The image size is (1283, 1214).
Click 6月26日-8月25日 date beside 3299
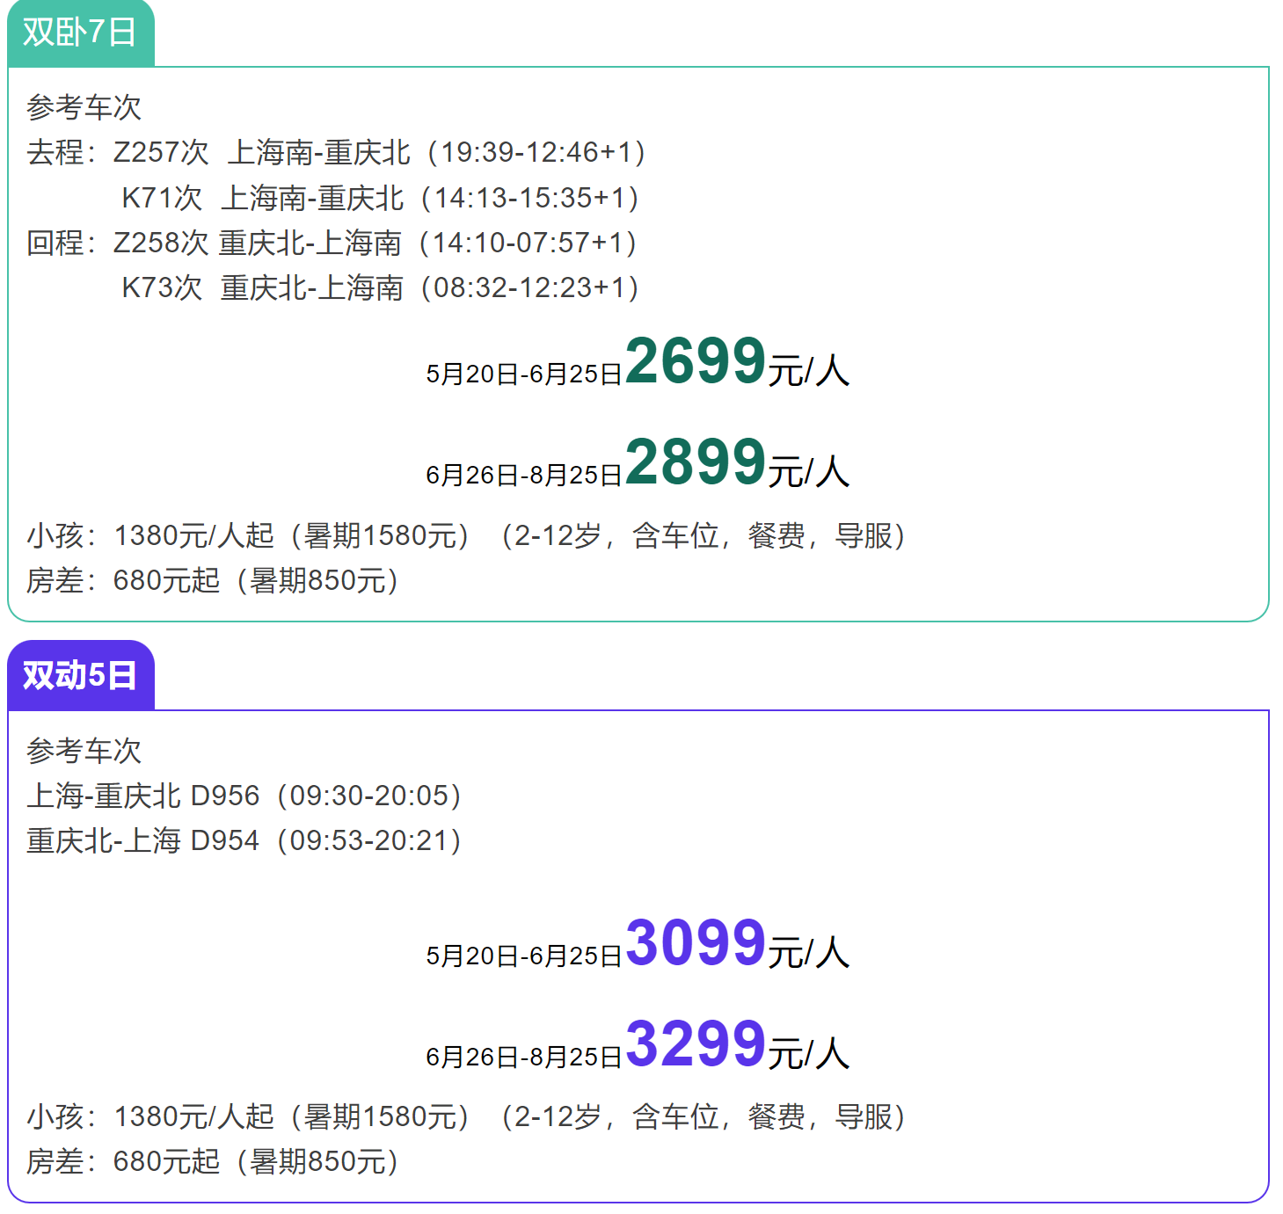pyautogui.click(x=524, y=1057)
